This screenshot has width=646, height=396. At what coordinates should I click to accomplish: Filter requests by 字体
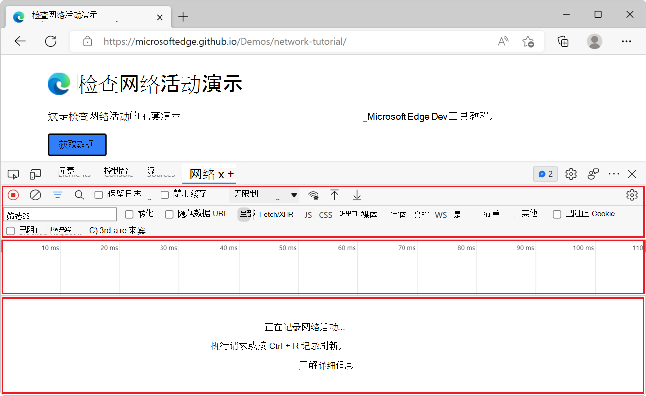(399, 215)
